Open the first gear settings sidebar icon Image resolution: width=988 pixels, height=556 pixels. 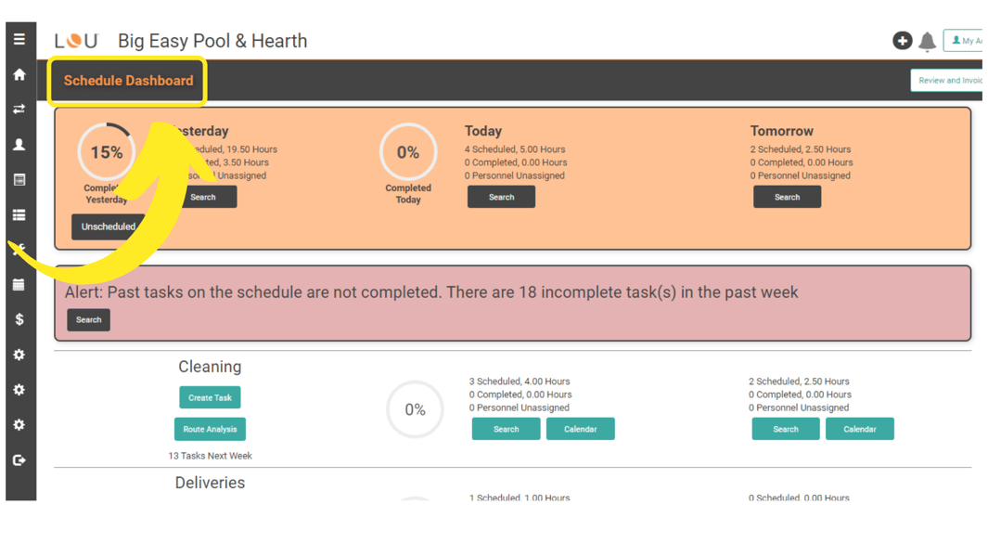[19, 355]
